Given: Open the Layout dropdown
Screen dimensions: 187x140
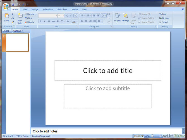Looking at the screenshot, I should pyautogui.click(x=31, y=14).
